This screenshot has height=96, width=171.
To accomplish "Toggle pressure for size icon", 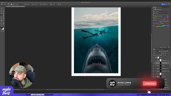I will [58, 4].
